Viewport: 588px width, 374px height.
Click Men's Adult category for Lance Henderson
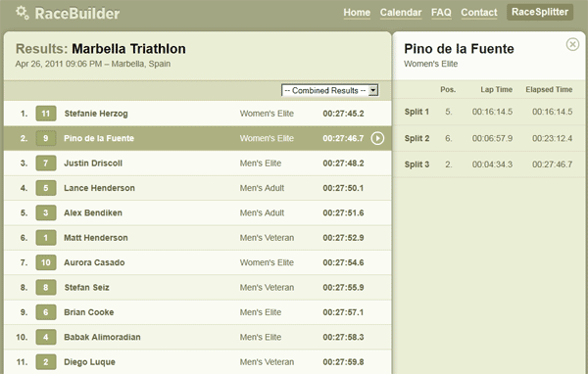[262, 188]
